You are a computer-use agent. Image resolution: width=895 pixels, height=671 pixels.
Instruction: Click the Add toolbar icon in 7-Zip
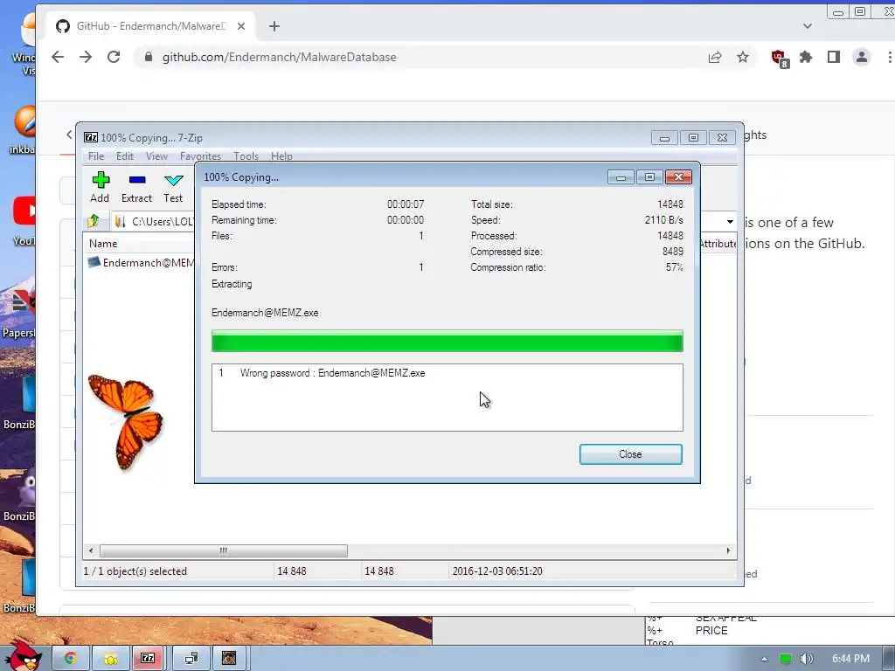100,187
